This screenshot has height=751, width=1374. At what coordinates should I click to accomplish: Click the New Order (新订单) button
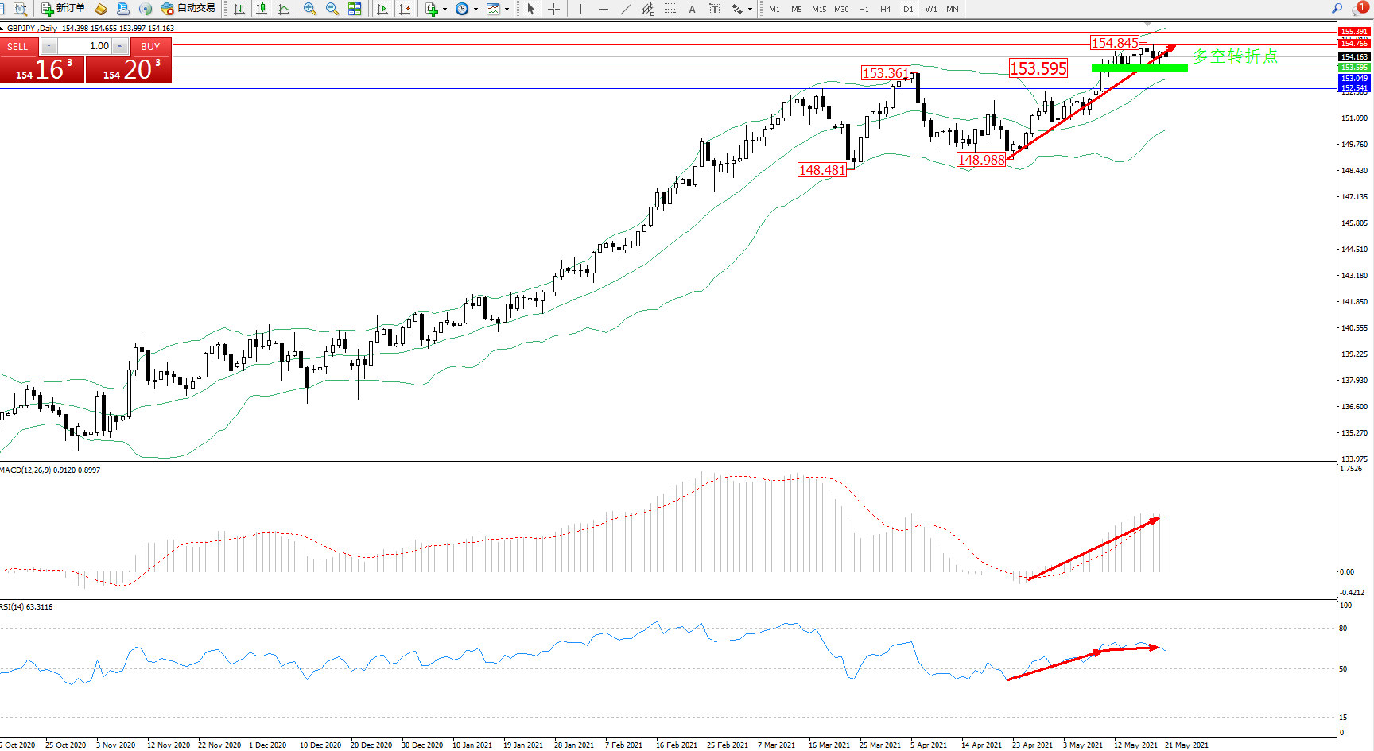63,9
